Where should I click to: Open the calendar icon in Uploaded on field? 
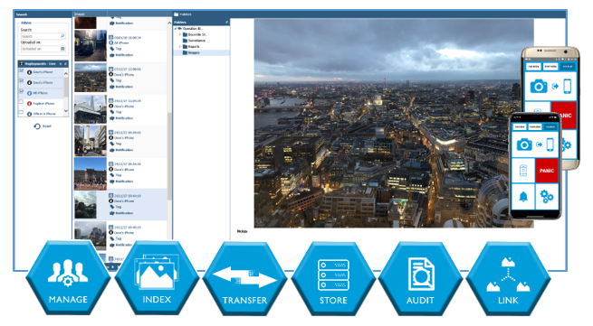(x=62, y=49)
